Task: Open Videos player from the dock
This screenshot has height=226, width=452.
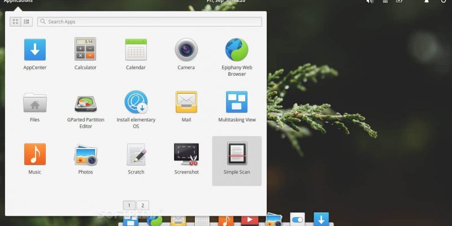Action: pyautogui.click(x=250, y=221)
